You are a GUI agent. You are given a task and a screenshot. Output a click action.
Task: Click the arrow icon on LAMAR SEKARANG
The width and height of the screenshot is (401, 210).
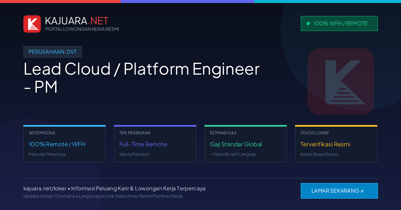click(362, 191)
